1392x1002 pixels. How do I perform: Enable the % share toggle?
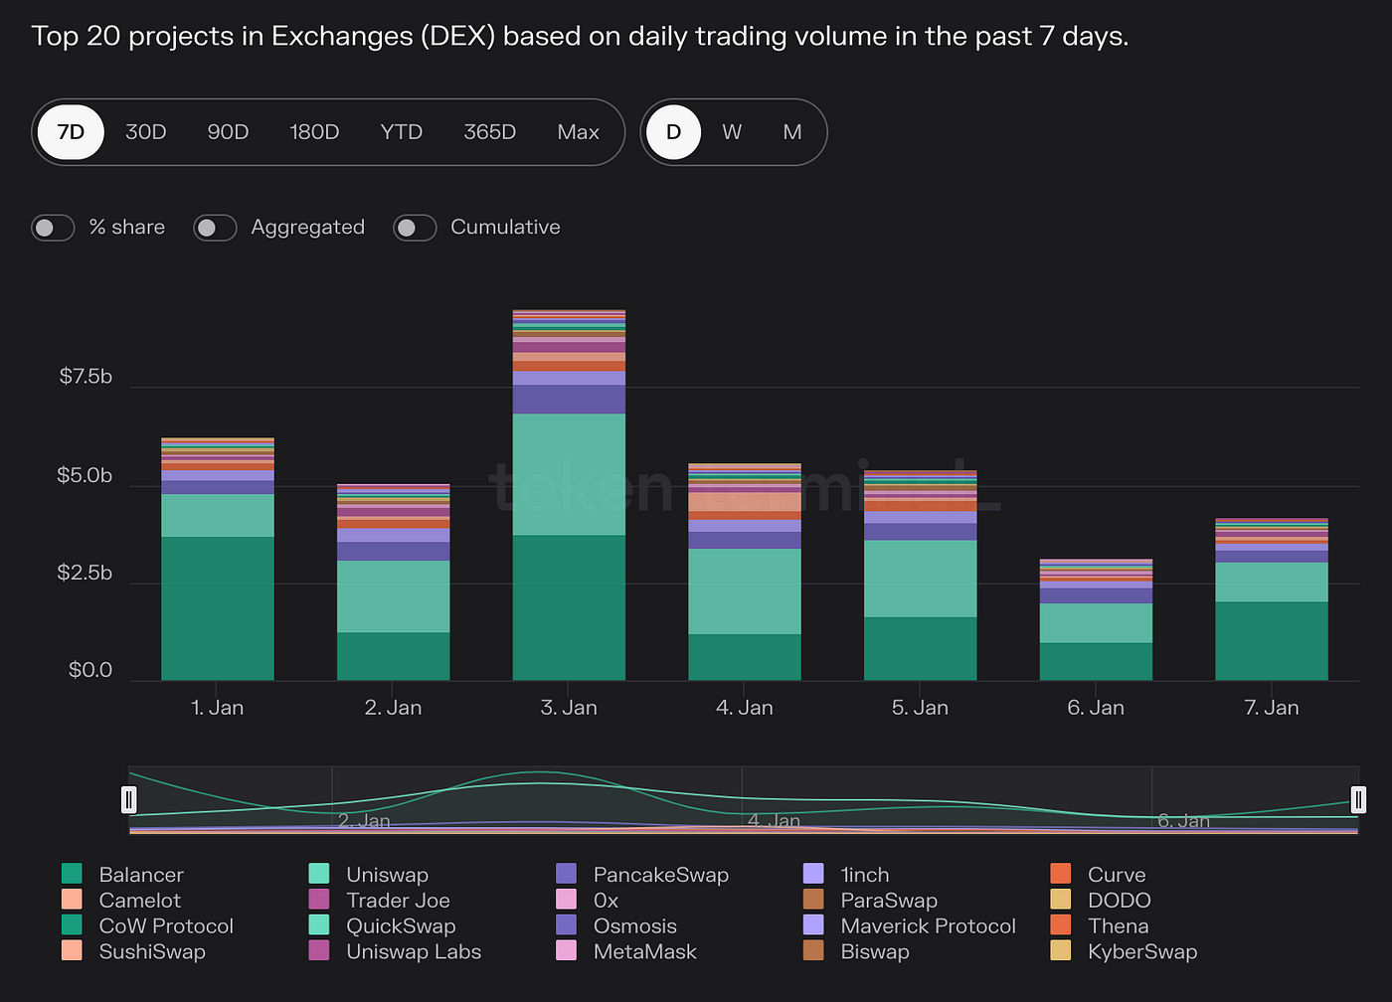pyautogui.click(x=53, y=228)
